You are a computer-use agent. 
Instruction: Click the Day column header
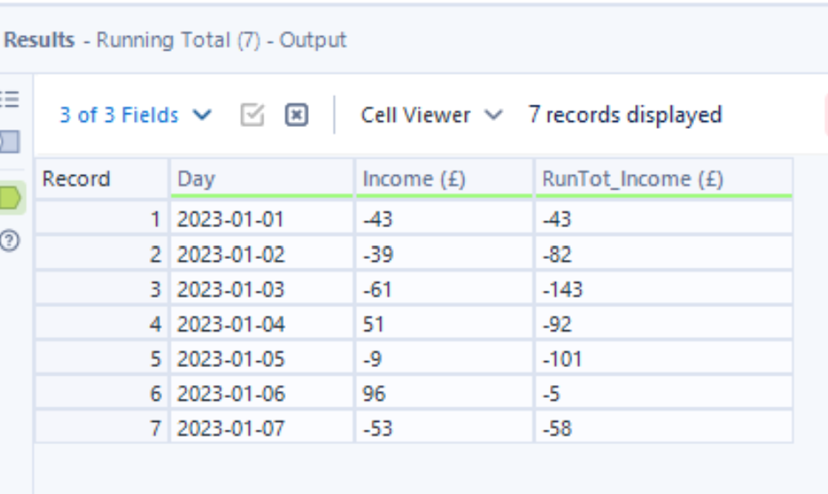pyautogui.click(x=261, y=179)
